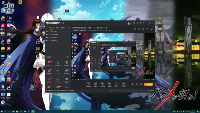Click the stream preview area
This screenshot has height=113, width=200.
(113, 56)
